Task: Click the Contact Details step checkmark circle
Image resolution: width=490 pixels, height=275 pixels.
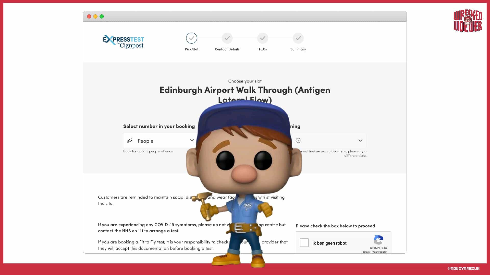Action: tap(227, 38)
